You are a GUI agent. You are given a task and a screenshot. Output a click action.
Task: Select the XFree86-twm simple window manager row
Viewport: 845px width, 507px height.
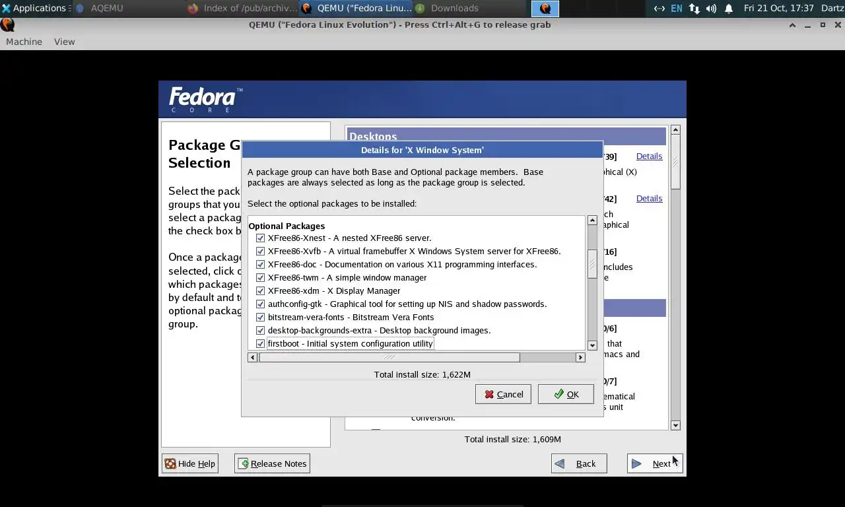click(347, 277)
